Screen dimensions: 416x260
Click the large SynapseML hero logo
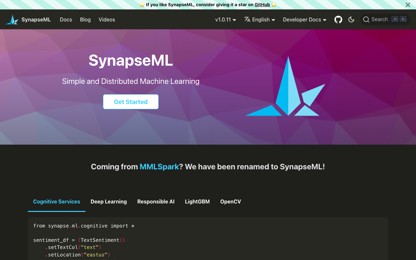coord(285,86)
